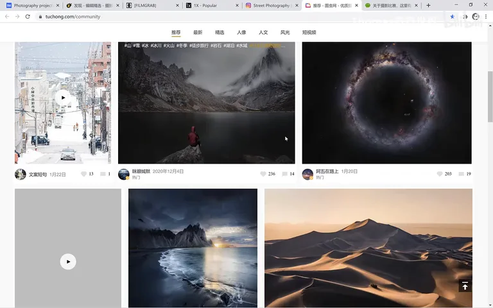The width and height of the screenshot is (493, 308).
Task: Select the 最新 category tab
Action: [198, 32]
